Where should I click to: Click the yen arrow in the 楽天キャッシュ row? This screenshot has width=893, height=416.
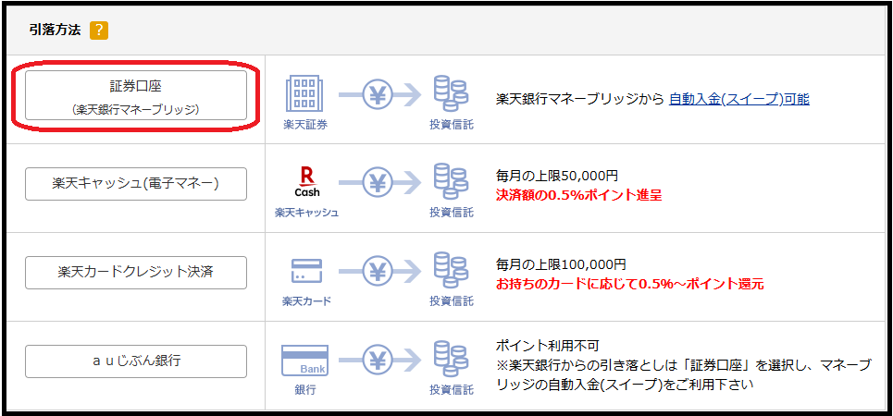379,182
